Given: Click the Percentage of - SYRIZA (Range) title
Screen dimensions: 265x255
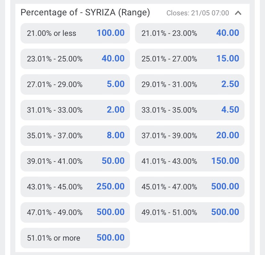Looking at the screenshot, I should [x=85, y=13].
